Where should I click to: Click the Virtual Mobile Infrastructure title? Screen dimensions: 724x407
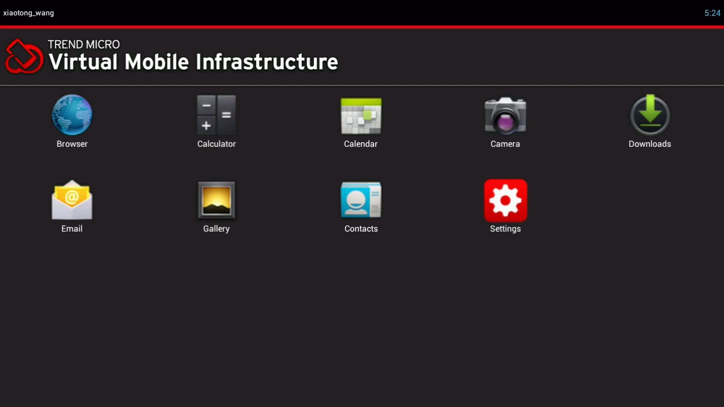coord(193,62)
